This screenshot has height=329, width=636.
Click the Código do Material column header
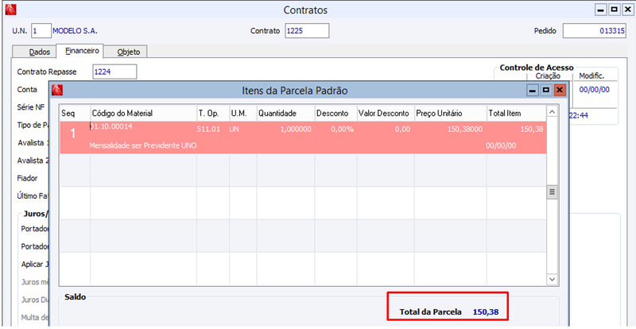[144, 114]
